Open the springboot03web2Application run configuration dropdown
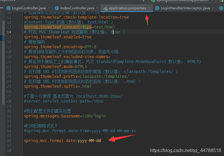224x156 pixels. pos(182,1)
